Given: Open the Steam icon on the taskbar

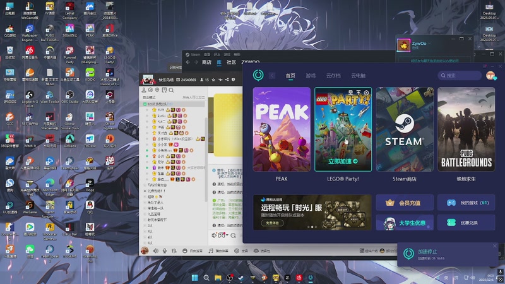Looking at the screenshot, I should click(241, 278).
